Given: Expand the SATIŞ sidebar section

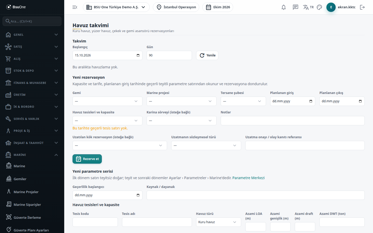Looking at the screenshot, I should tap(32, 47).
